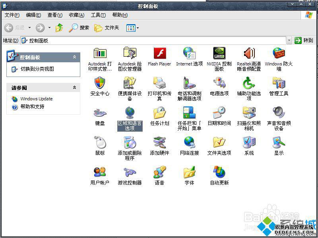Screen dimensions: 318x238
Task: Open the 工具(T) menu
Action: (98, 15)
